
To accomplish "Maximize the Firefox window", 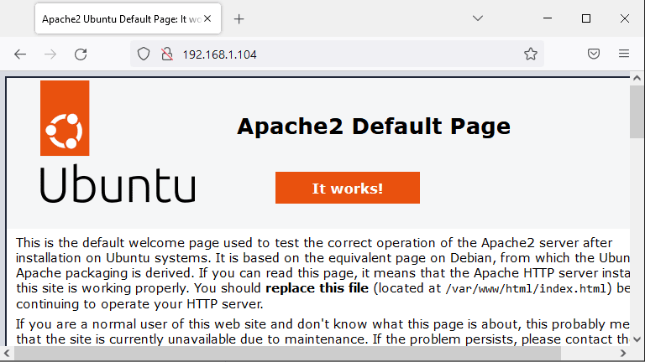I will click(586, 18).
